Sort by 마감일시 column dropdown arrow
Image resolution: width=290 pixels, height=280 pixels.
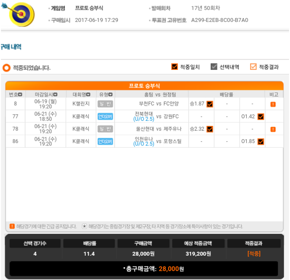(x=55, y=95)
